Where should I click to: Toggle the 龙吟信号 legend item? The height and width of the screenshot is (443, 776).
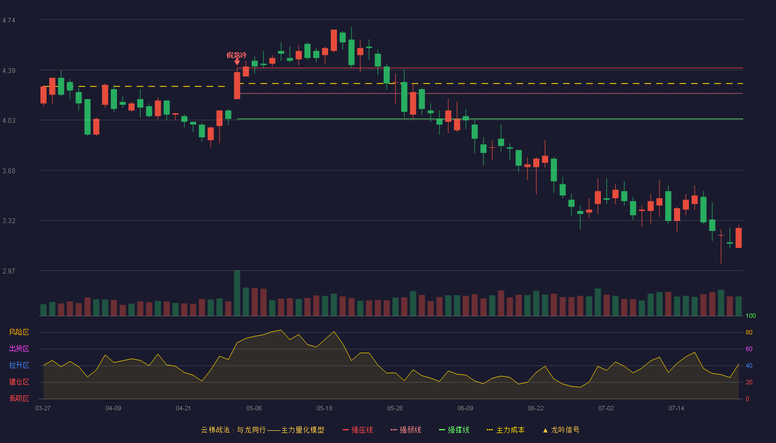point(561,430)
